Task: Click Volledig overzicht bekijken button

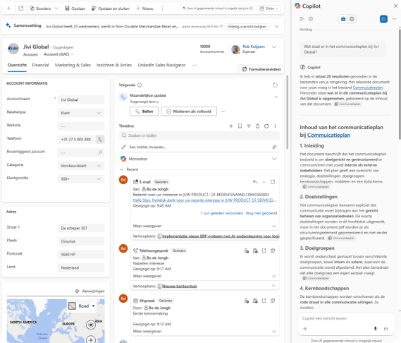Action: click(247, 26)
